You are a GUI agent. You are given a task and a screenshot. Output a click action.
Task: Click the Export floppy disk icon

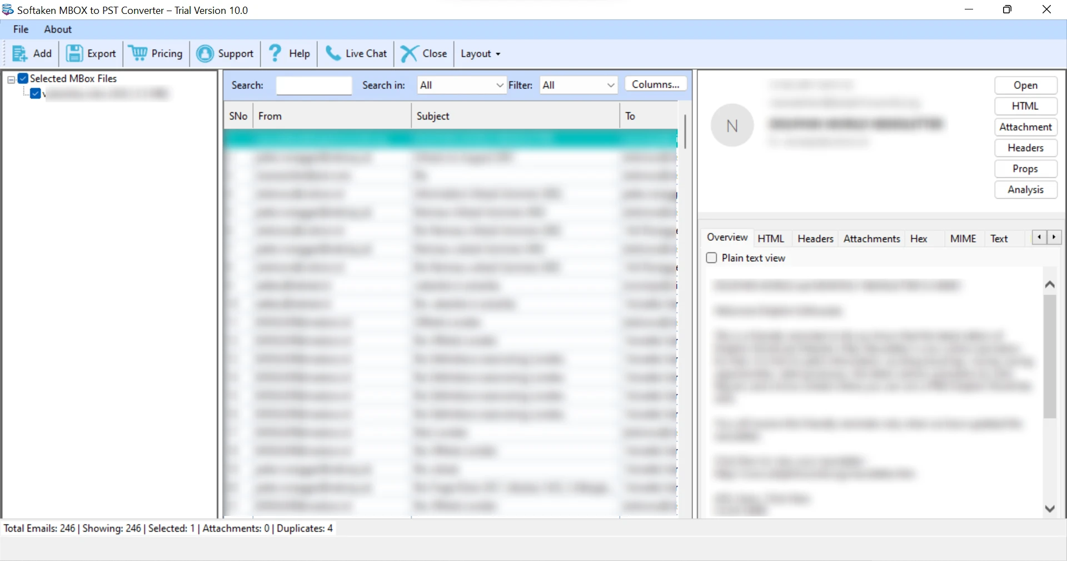pyautogui.click(x=74, y=54)
